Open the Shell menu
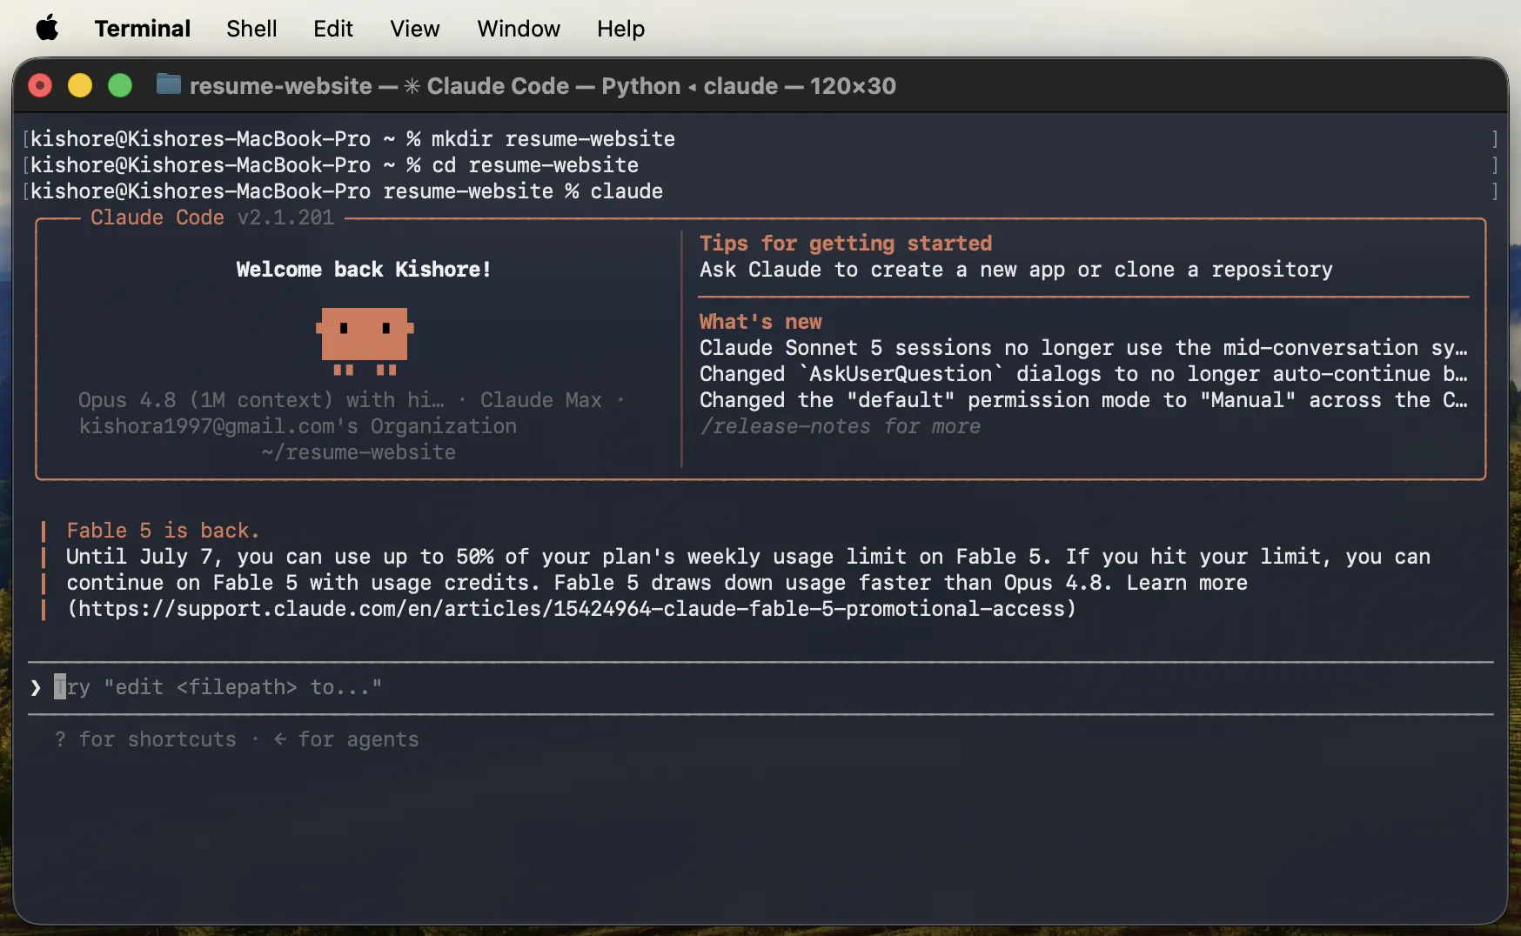The width and height of the screenshot is (1521, 936). [x=251, y=29]
